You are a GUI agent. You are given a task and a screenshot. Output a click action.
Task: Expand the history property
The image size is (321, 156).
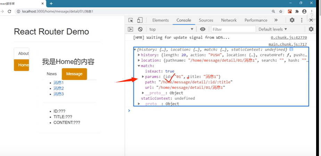(139, 55)
